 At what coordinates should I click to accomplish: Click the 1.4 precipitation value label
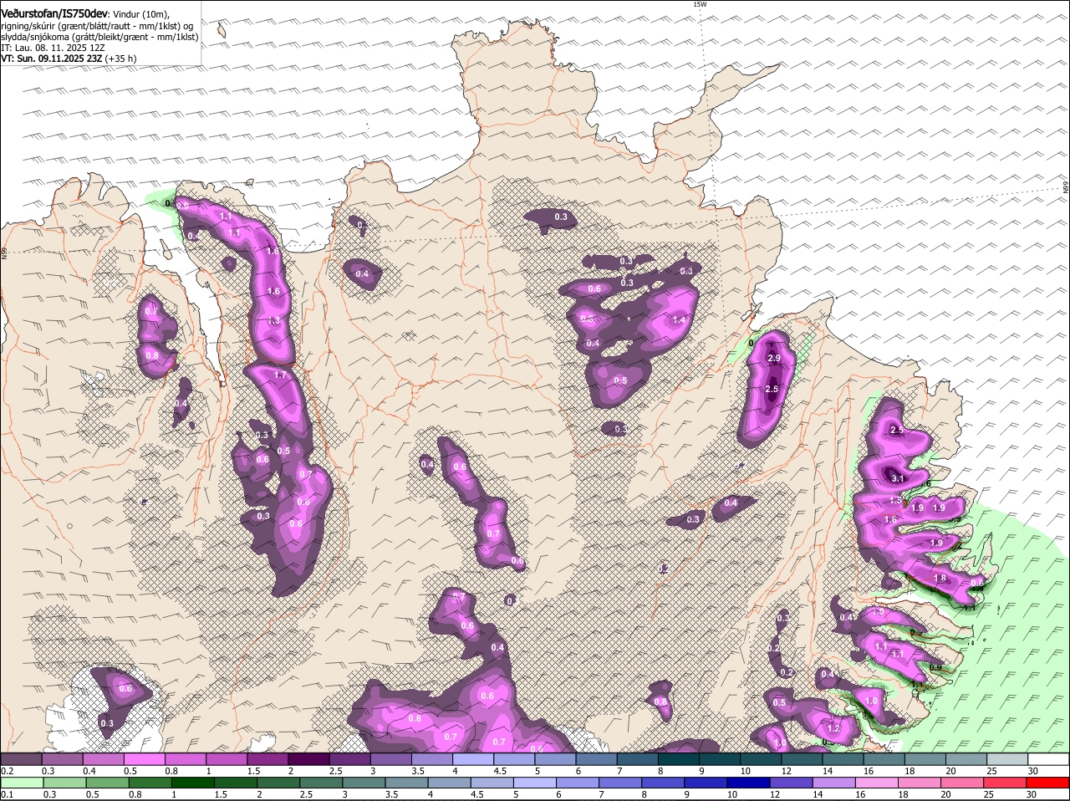(x=679, y=319)
